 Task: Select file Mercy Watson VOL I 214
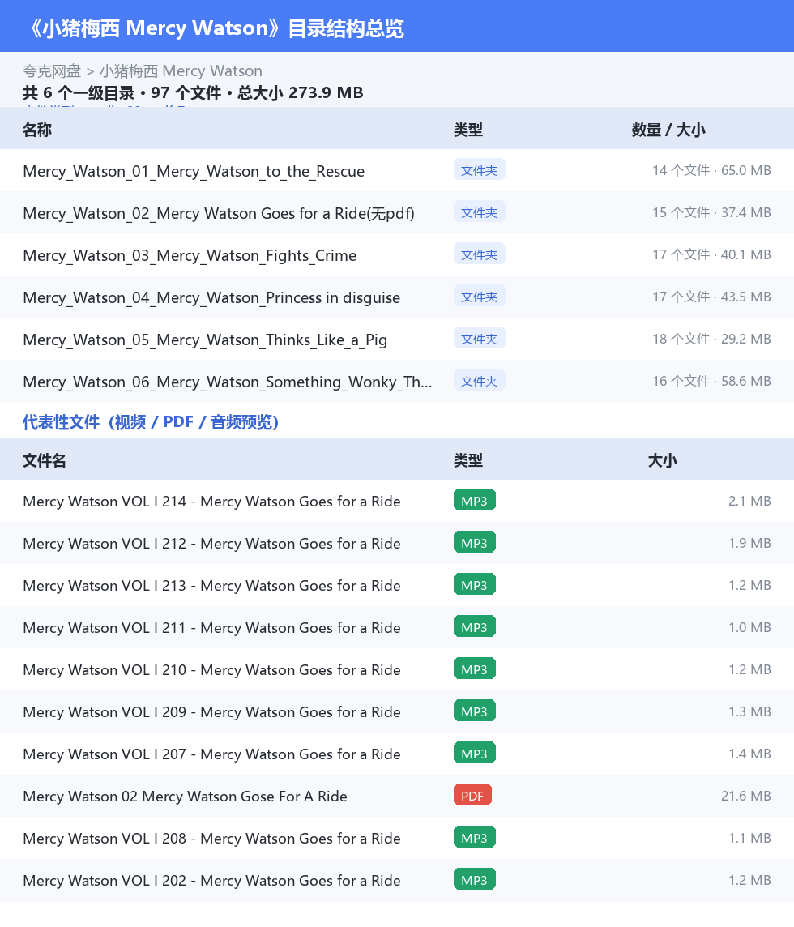tap(211, 502)
